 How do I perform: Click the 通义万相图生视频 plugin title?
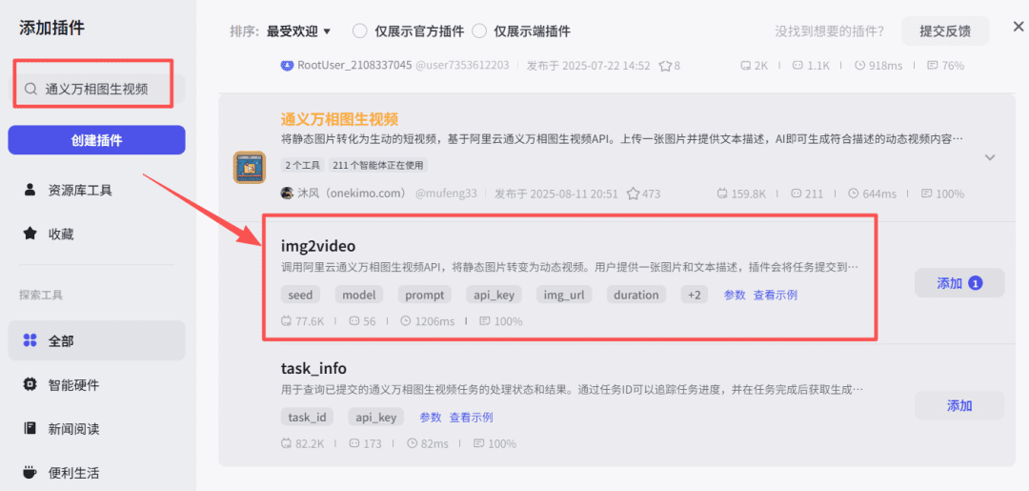coord(339,119)
